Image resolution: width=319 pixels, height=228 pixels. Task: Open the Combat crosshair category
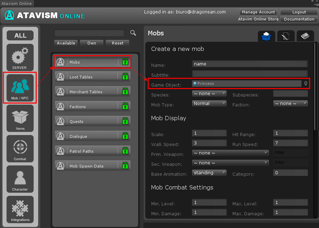coord(20,149)
